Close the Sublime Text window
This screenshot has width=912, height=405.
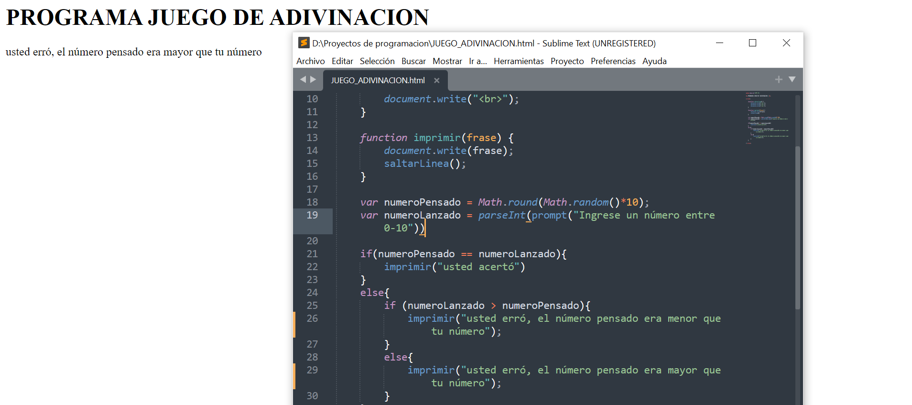pyautogui.click(x=786, y=43)
